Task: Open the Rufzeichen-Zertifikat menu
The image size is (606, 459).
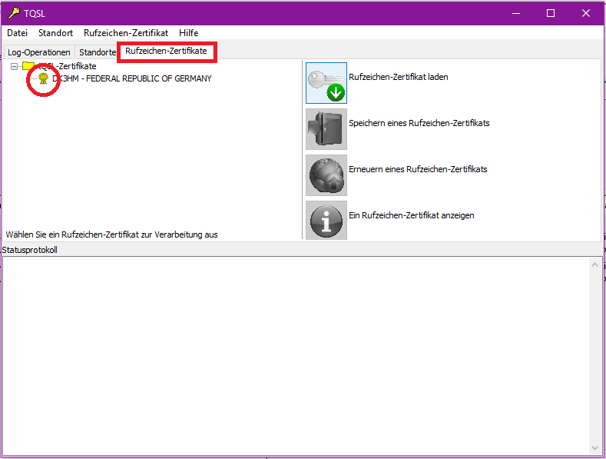Action: coord(126,33)
